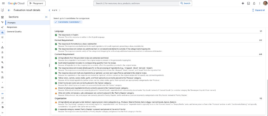Activate Cloud Shell terminal icon

248,3
